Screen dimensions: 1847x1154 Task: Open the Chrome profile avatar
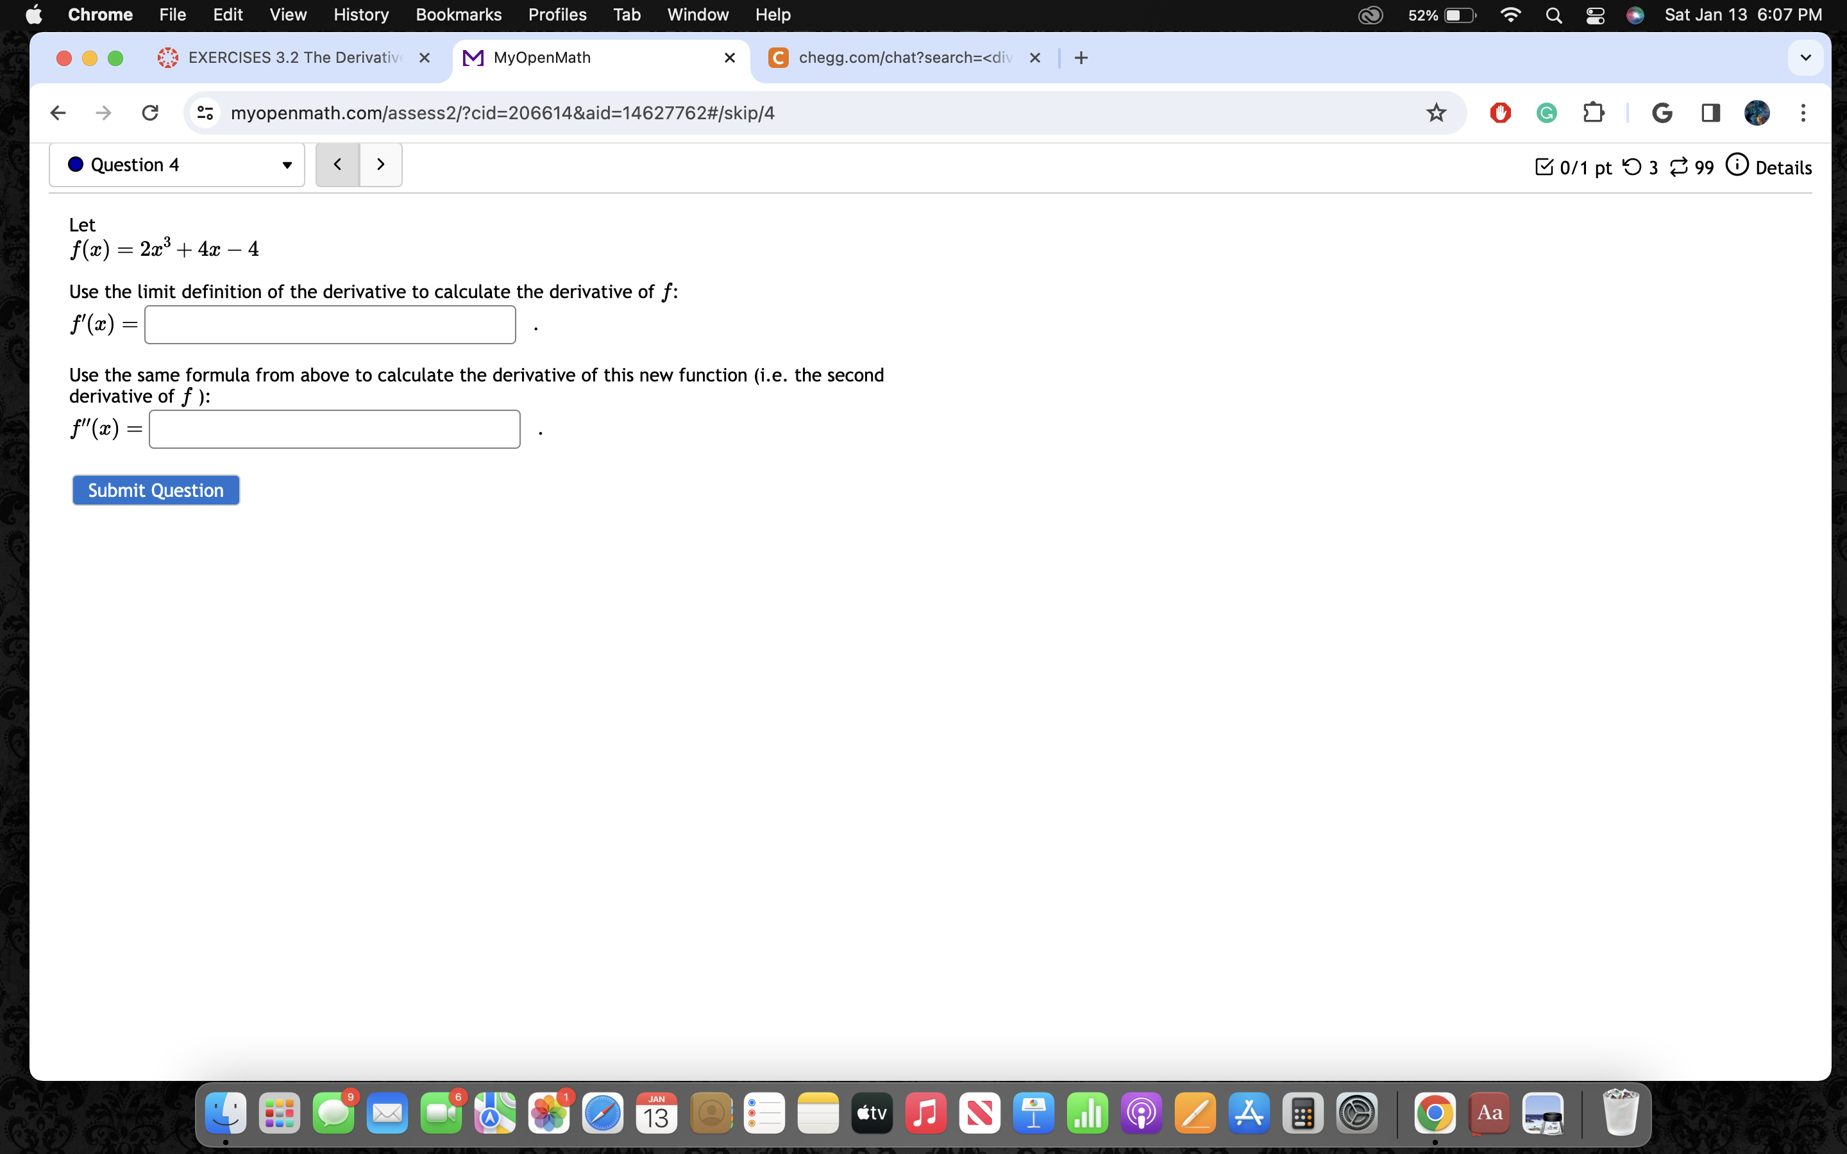1758,112
